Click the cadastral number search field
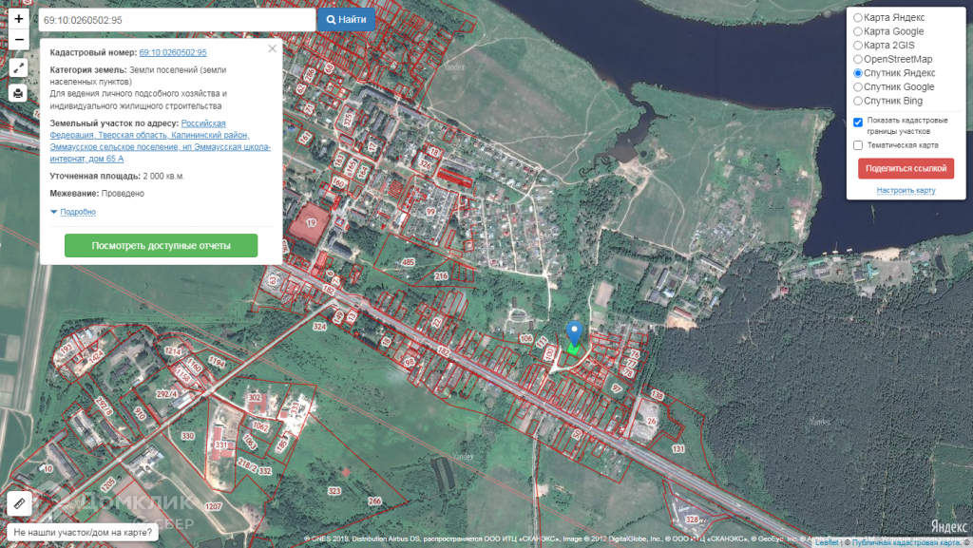 pos(176,20)
